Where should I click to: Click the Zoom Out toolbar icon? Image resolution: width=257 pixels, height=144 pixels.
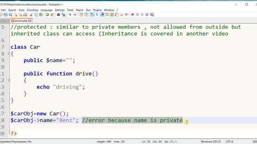coord(75,15)
